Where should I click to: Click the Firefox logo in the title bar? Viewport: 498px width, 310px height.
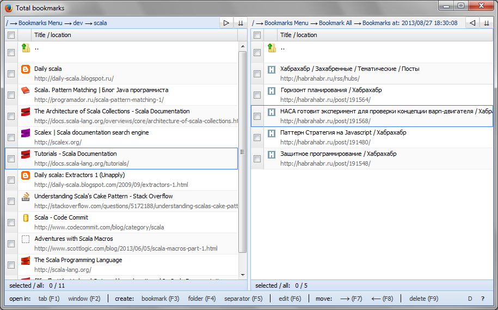[9, 8]
